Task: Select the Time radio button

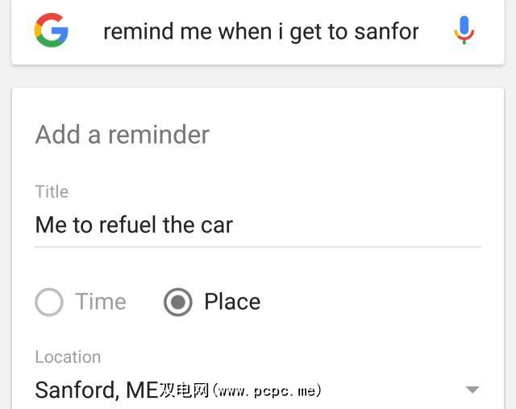Action: [x=49, y=303]
